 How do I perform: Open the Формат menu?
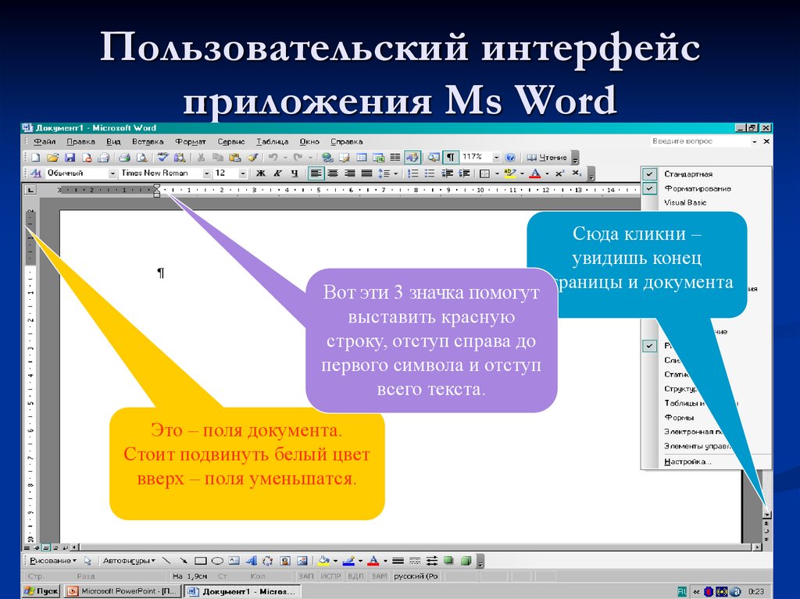190,142
